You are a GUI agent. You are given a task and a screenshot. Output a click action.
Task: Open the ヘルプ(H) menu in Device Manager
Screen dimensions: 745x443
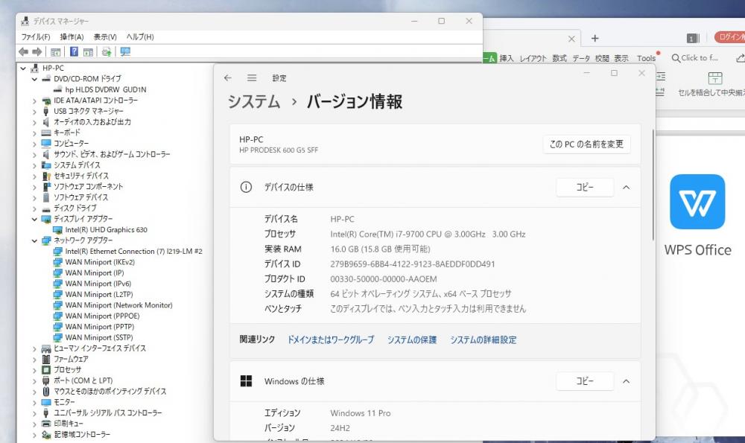(140, 36)
